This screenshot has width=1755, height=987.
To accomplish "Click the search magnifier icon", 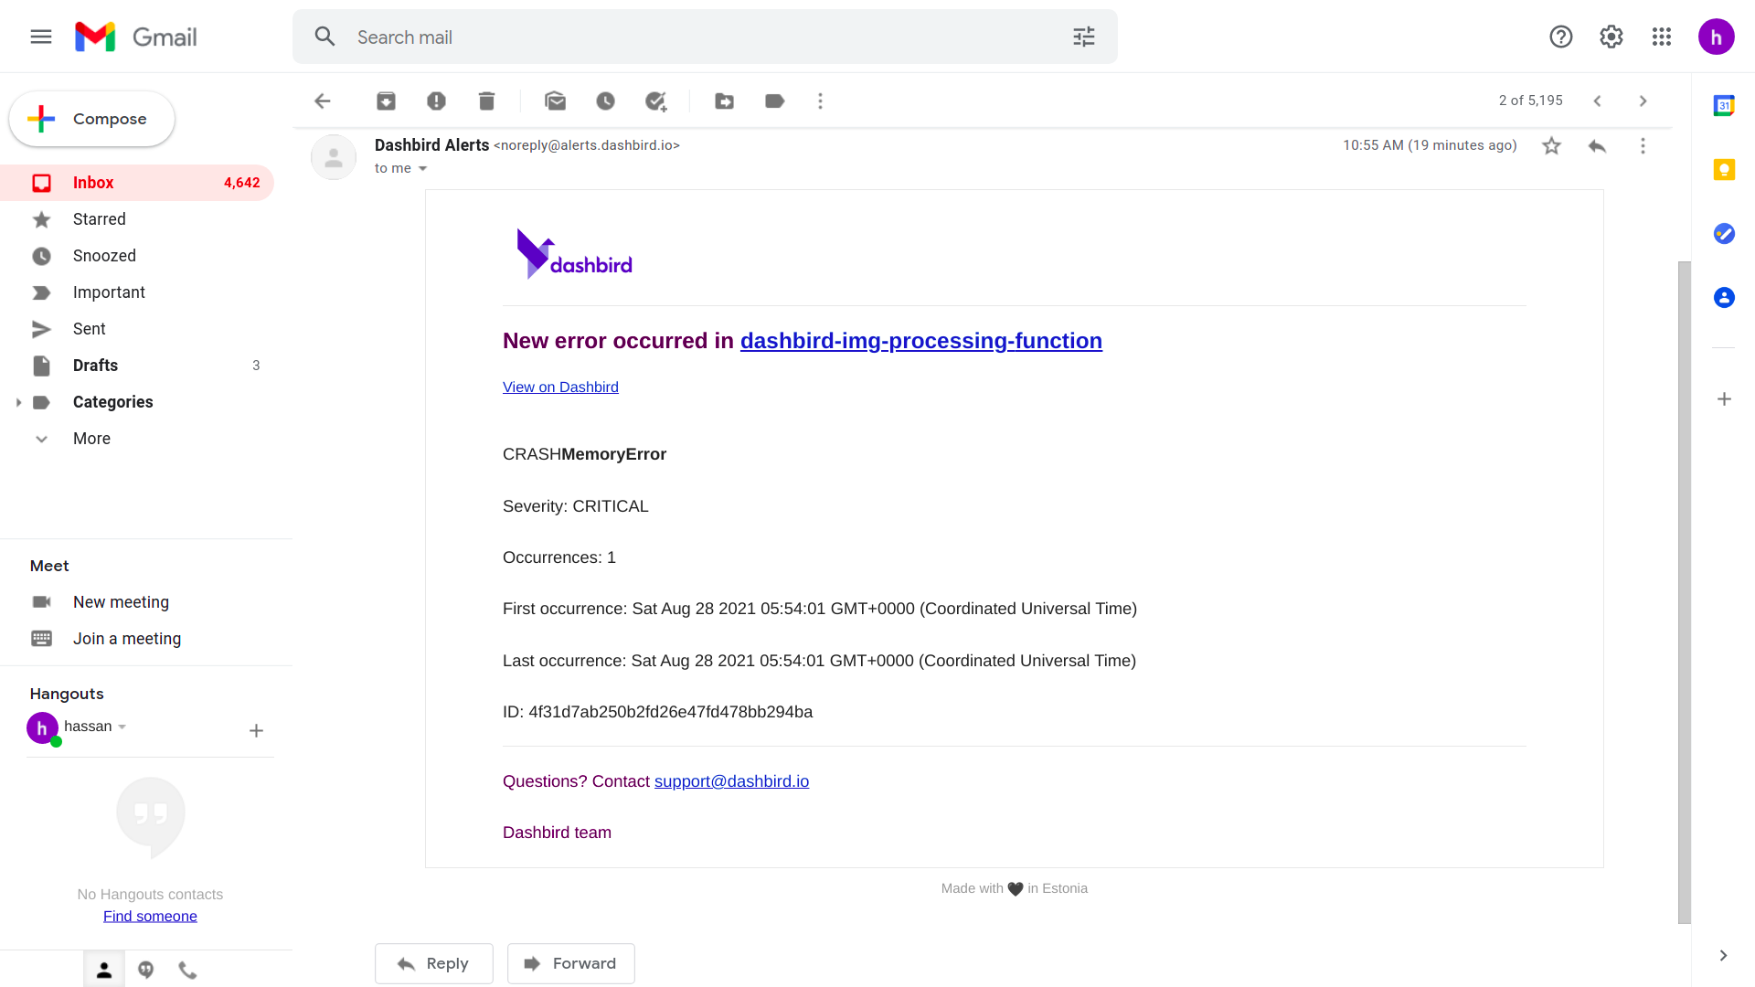I will [324, 37].
